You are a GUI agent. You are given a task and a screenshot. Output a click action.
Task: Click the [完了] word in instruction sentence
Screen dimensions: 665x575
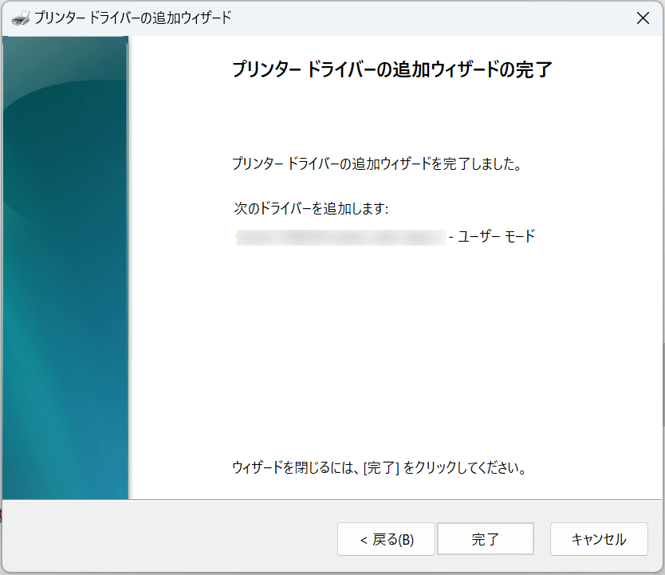pyautogui.click(x=380, y=467)
